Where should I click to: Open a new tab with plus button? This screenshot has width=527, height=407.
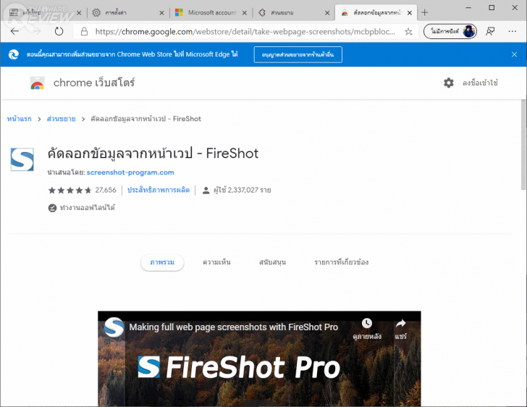tap(424, 13)
